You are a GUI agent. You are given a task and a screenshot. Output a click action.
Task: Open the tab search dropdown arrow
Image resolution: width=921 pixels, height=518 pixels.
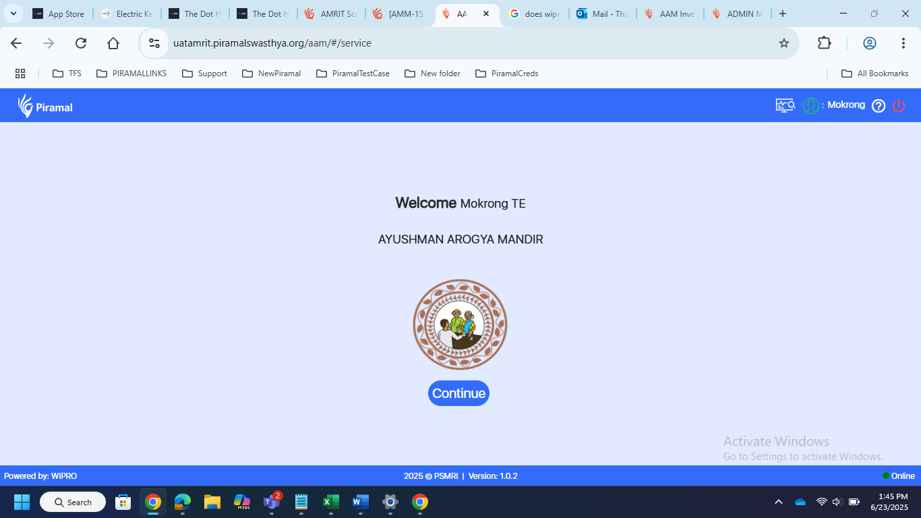(13, 13)
